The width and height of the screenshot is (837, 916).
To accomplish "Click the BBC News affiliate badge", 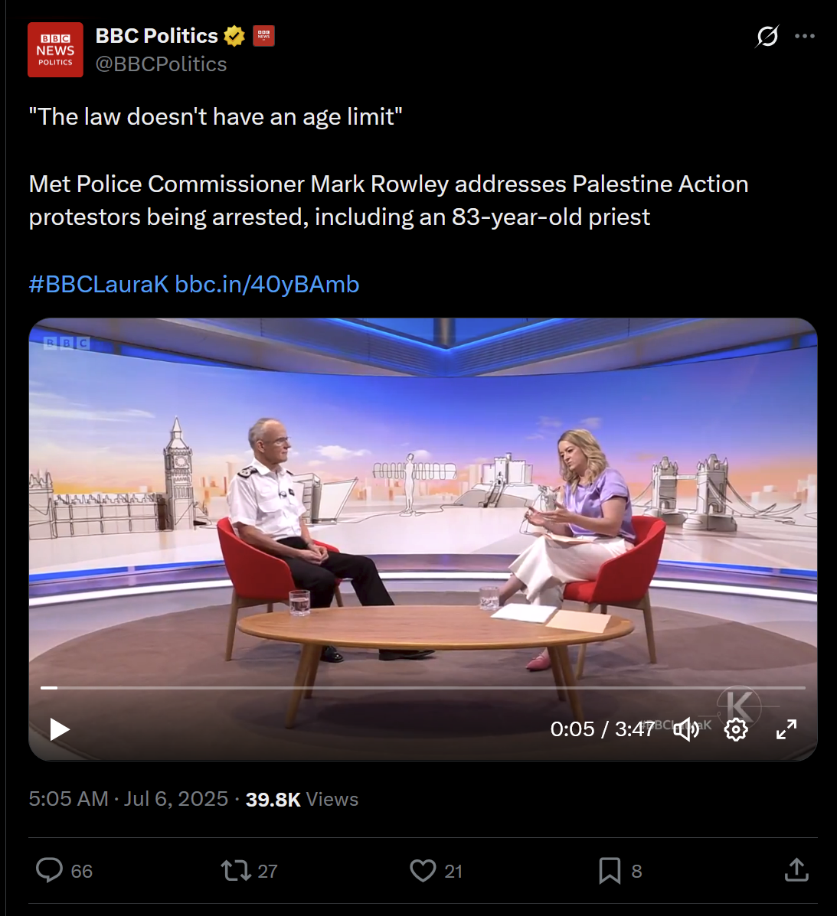I will 263,36.
